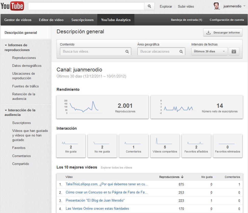This screenshot has height=213, width=248.
Task: Click the 2.001 Reproducciones performance card
Action: 102,107
